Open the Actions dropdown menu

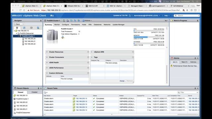[x=87, y=20]
